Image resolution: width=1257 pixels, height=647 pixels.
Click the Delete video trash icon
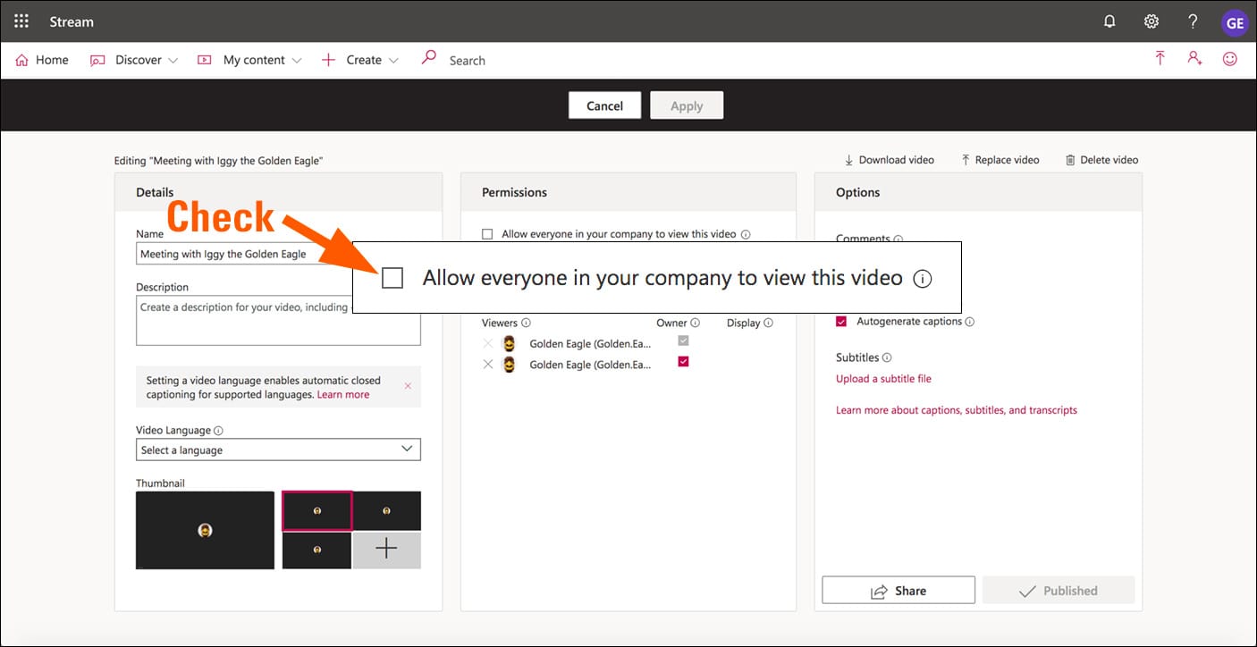click(1070, 159)
